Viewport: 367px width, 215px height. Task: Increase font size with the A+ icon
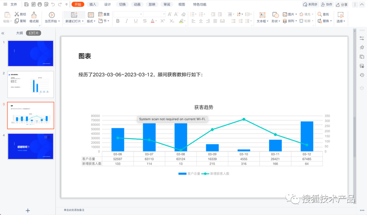(170, 14)
